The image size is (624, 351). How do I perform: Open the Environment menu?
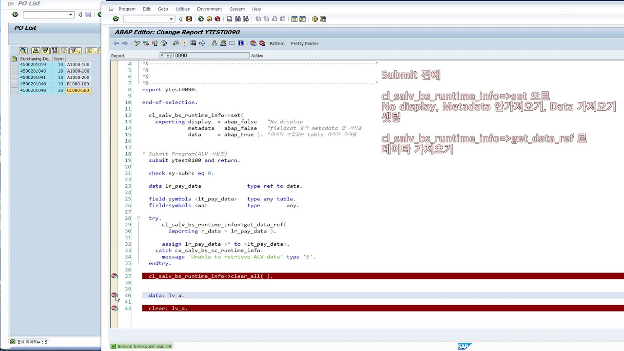coord(210,9)
